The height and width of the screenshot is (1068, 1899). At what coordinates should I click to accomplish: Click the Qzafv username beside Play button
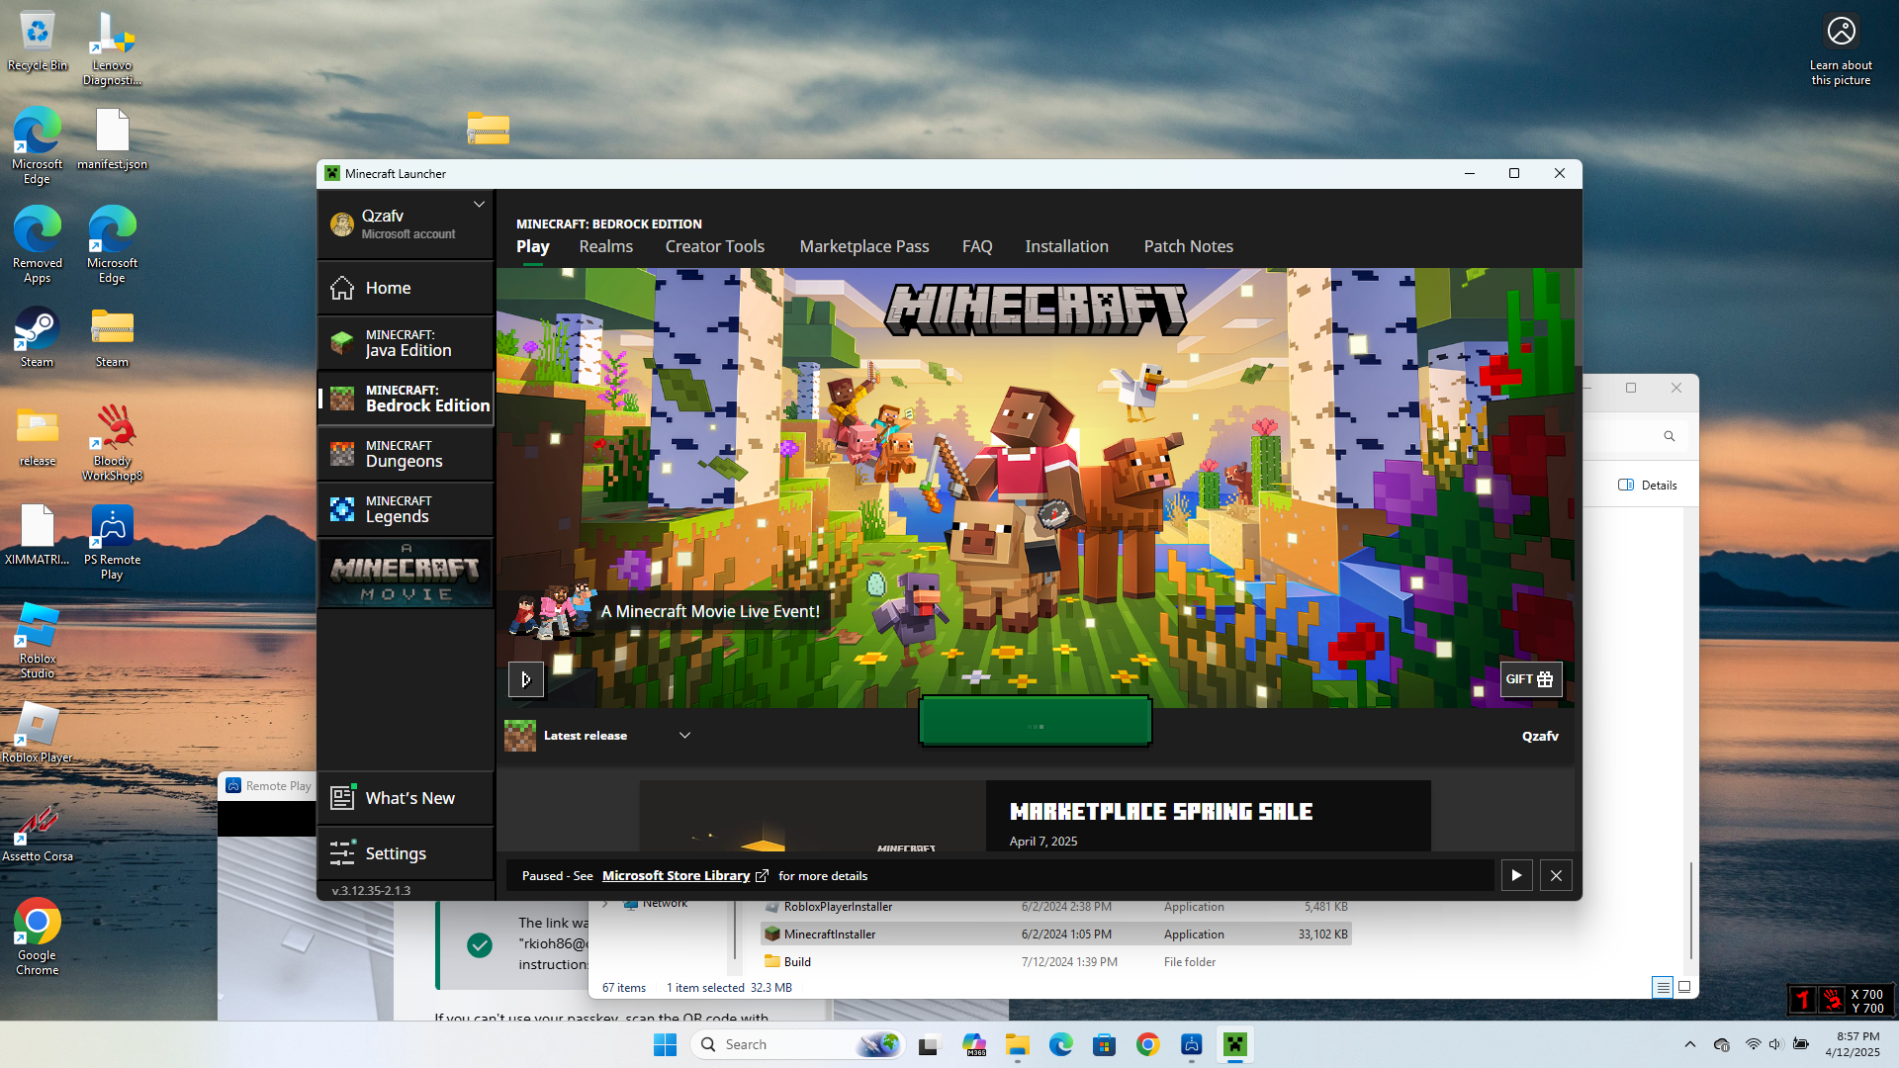point(1540,736)
